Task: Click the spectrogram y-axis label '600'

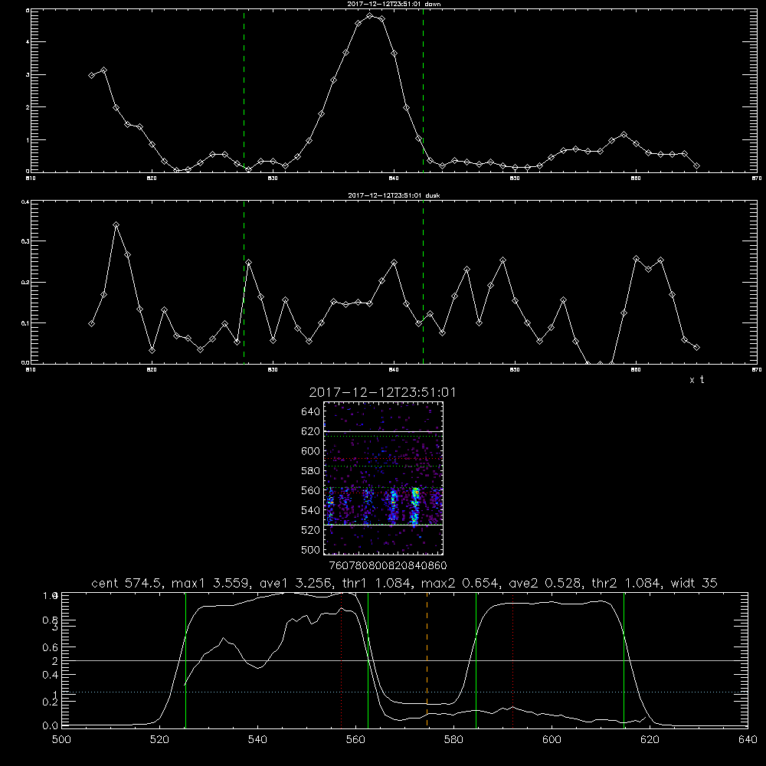Action: point(311,451)
